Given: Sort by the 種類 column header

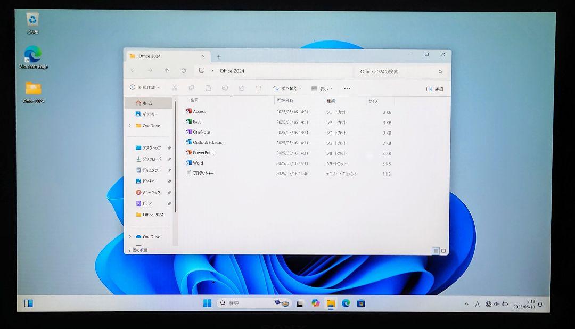Looking at the screenshot, I should 331,101.
